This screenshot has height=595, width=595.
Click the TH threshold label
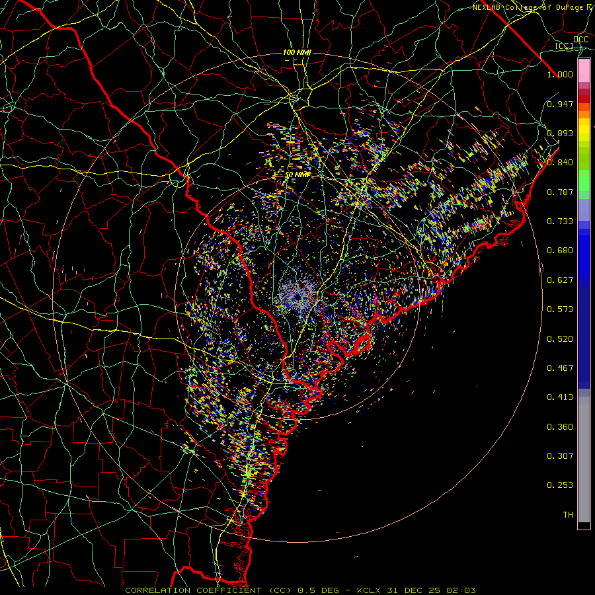(x=568, y=515)
